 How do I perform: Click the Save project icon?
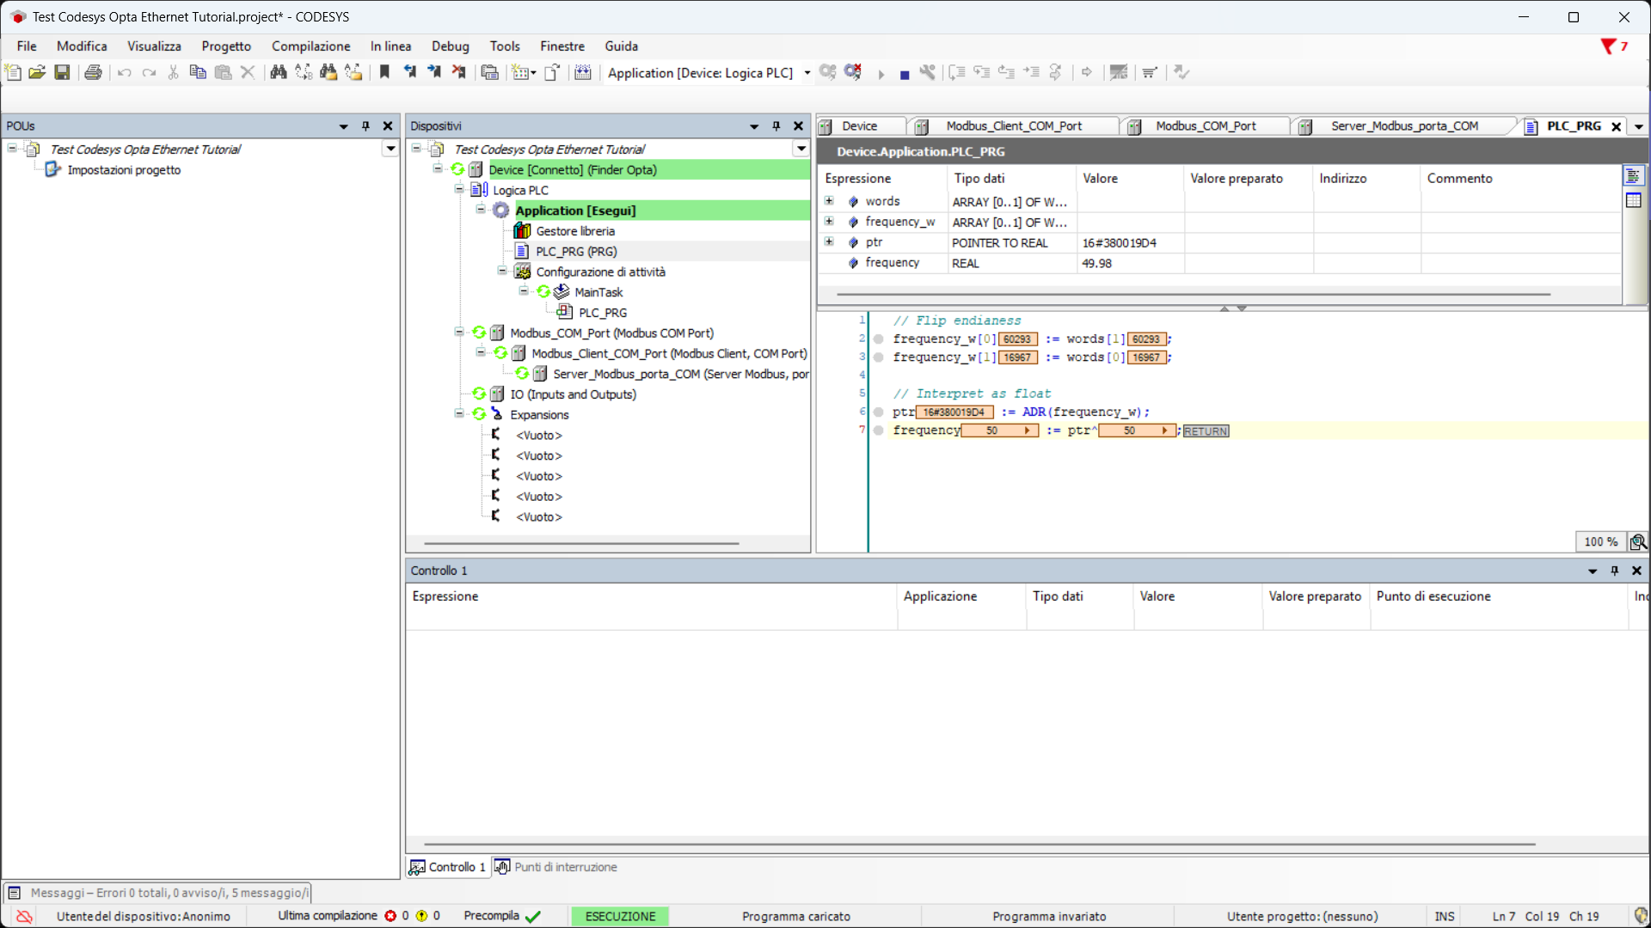(62, 72)
